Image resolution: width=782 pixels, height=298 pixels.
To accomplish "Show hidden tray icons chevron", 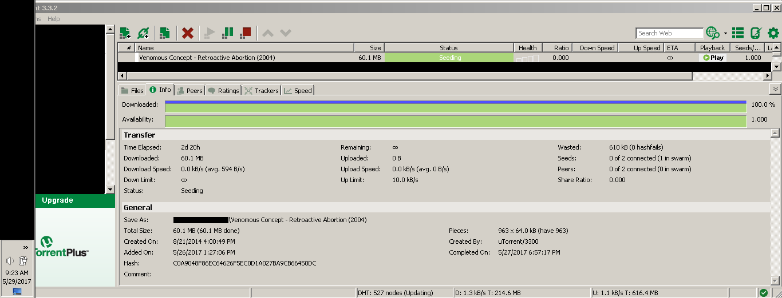I will coord(26,247).
